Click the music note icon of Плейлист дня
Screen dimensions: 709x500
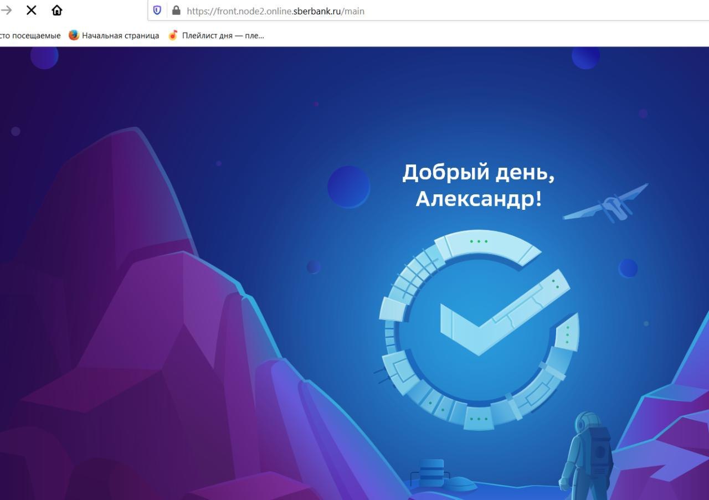pos(173,35)
